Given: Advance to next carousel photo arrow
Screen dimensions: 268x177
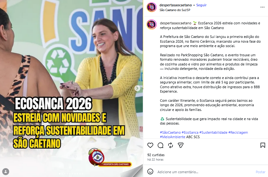Looking at the screenshot, I should tap(137, 88).
